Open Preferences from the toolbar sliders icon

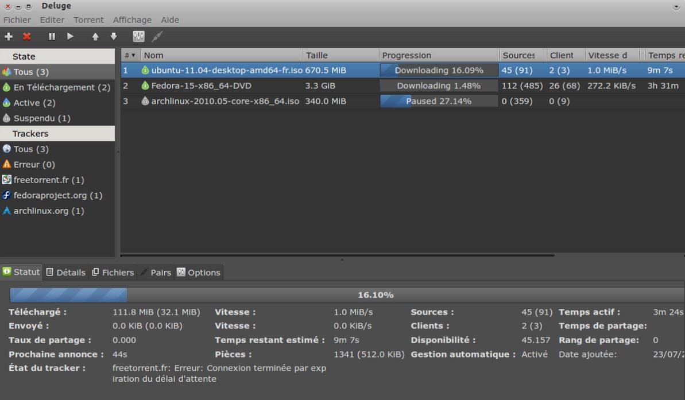(x=138, y=37)
